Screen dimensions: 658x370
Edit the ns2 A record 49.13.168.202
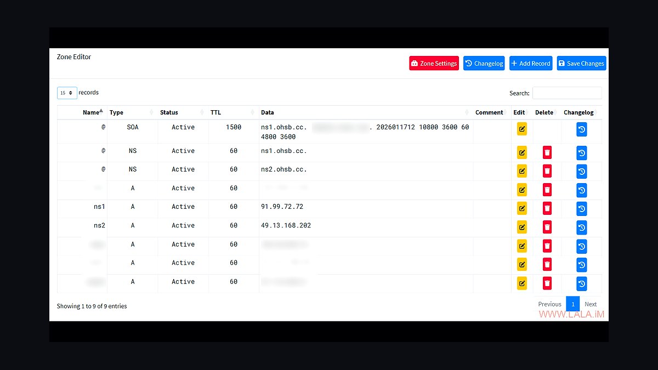point(521,227)
